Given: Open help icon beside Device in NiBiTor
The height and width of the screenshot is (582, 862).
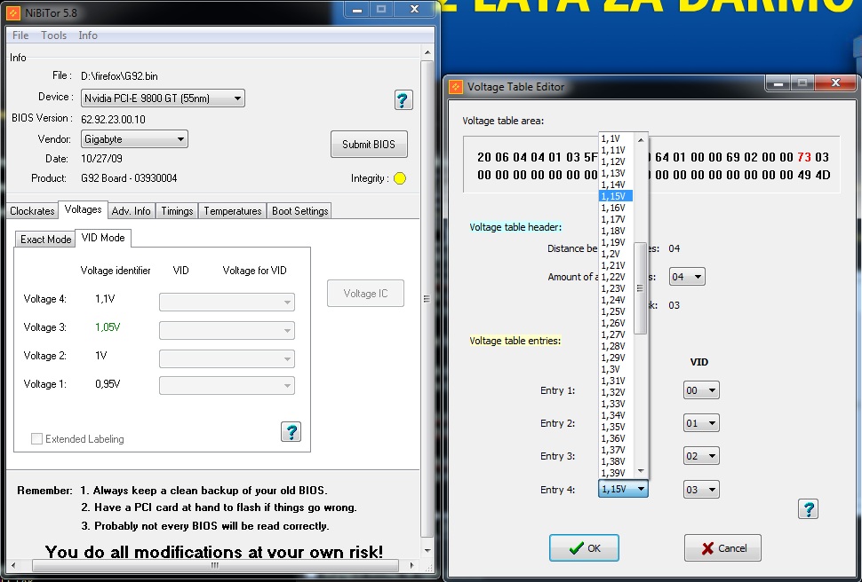Looking at the screenshot, I should 403,100.
